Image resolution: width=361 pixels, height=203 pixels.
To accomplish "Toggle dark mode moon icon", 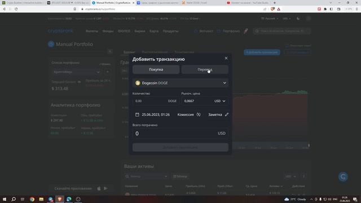I will point(298,19).
